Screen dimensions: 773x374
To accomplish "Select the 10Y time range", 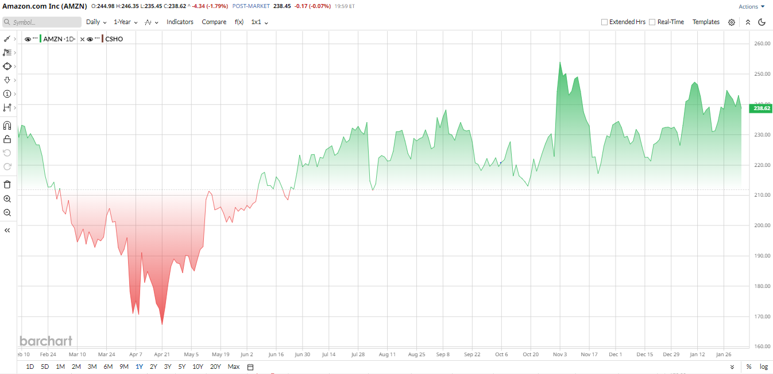I will (x=198, y=367).
